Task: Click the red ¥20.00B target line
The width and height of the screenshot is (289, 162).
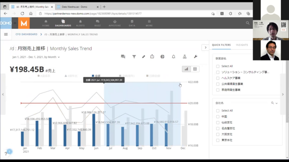Action: (104, 103)
